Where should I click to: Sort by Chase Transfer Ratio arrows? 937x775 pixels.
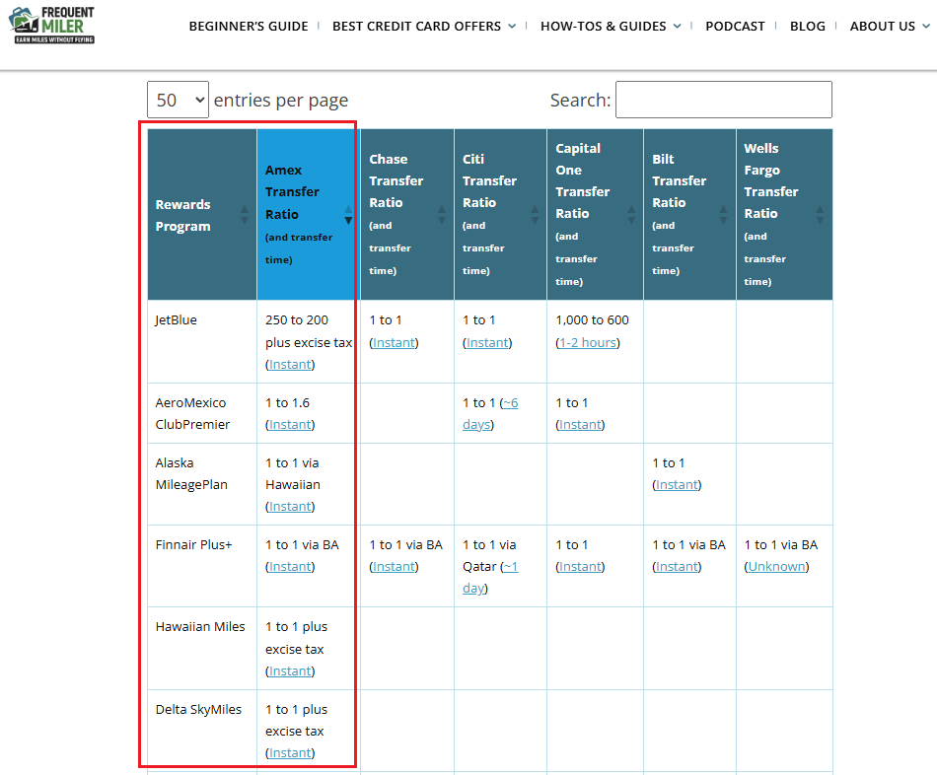pos(442,215)
